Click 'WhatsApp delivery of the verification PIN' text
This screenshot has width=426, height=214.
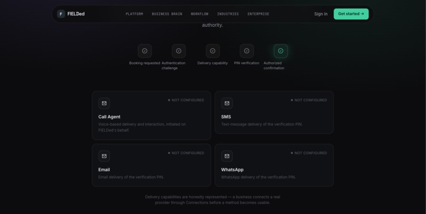(258, 177)
